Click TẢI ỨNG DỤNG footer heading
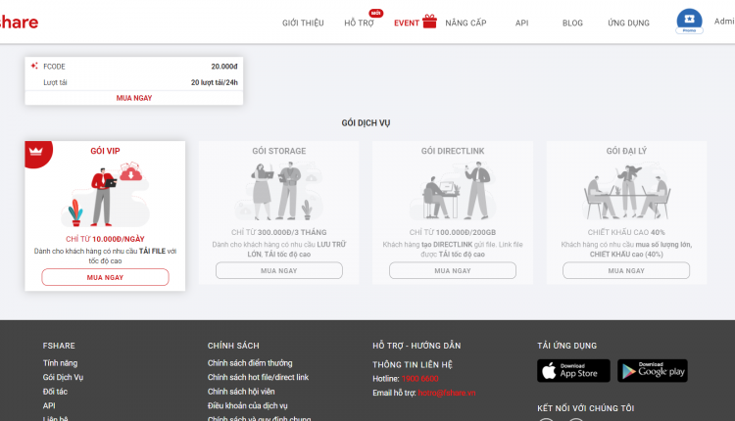The width and height of the screenshot is (735, 421). click(x=566, y=346)
